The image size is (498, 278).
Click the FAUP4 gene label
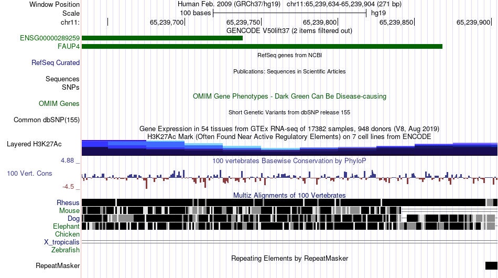pos(69,46)
